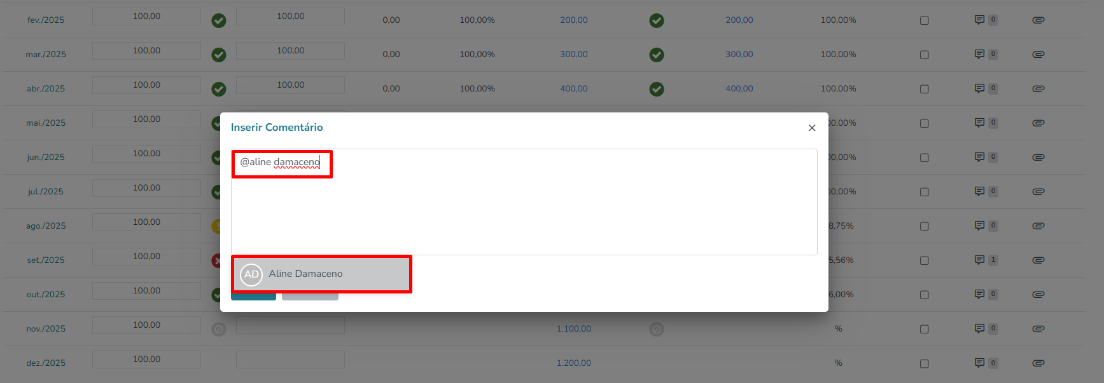Click inside the comment text area
The width and height of the screenshot is (1104, 383).
click(x=524, y=202)
